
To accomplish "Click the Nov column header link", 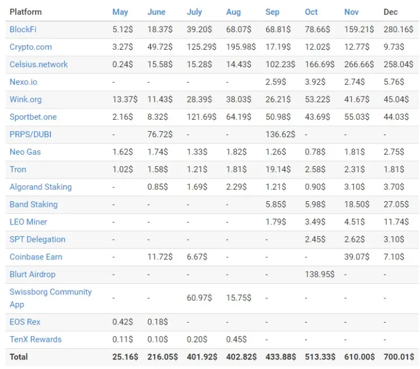I will point(351,12).
